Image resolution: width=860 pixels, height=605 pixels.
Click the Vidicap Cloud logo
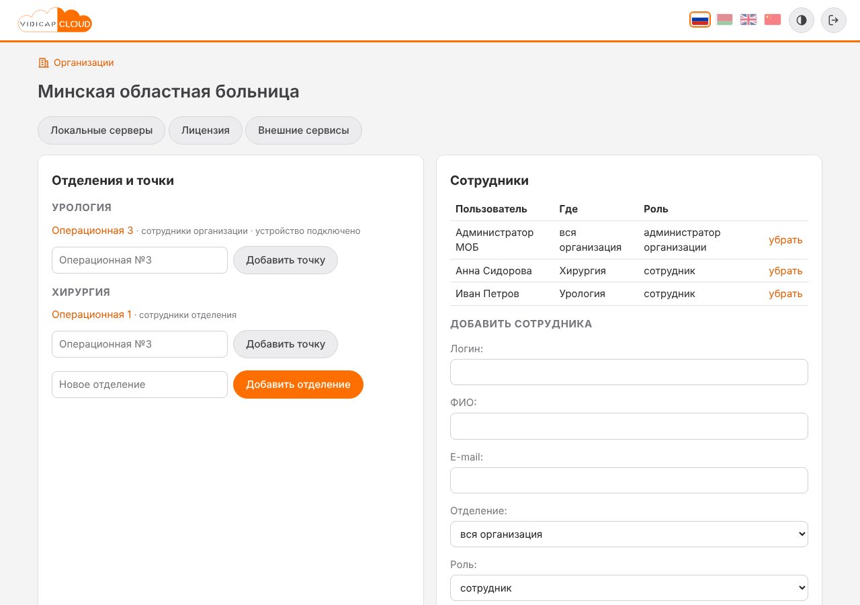pos(55,20)
